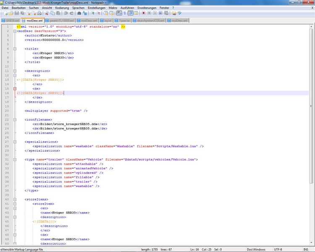Click the multiplayer supported line 20
315x252 pixels.
(56, 111)
